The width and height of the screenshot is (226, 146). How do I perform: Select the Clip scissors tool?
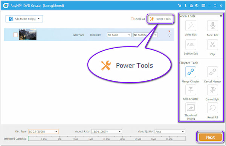click(x=212, y=45)
